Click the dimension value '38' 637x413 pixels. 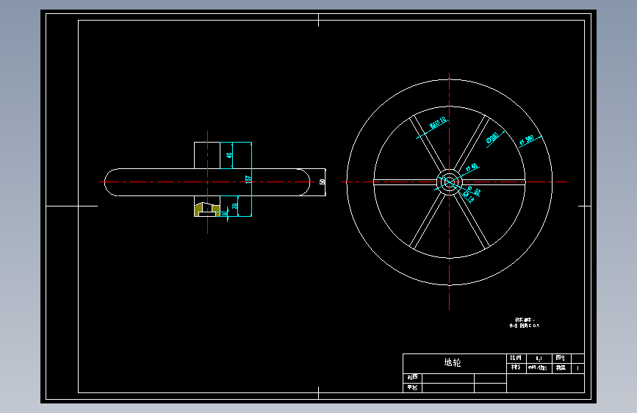pyautogui.click(x=235, y=206)
